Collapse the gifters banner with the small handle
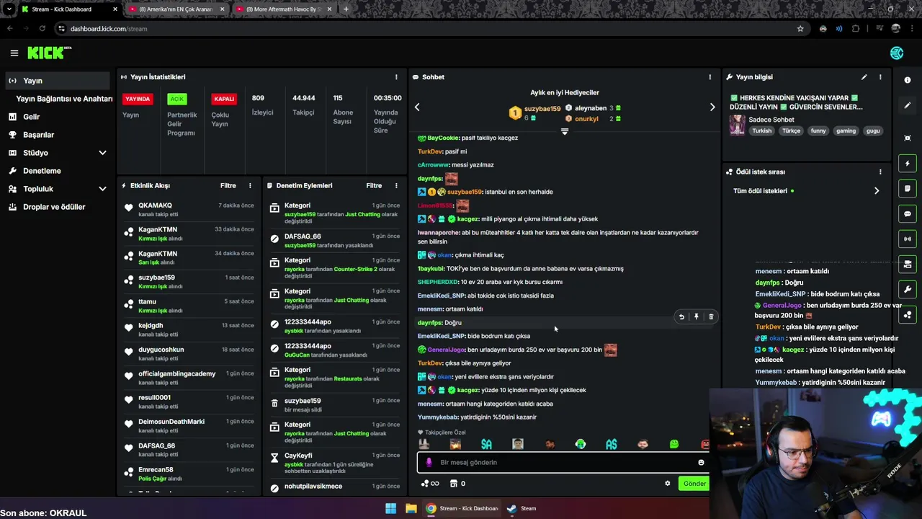Viewport: 922px width, 519px height. click(x=564, y=131)
